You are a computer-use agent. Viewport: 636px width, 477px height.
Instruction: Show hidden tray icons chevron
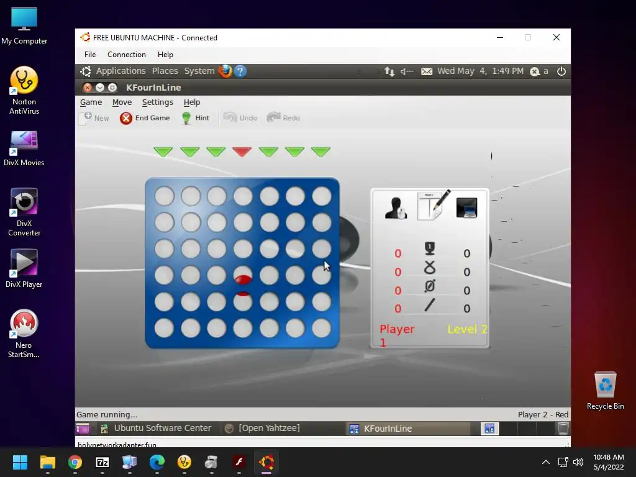[x=546, y=462]
